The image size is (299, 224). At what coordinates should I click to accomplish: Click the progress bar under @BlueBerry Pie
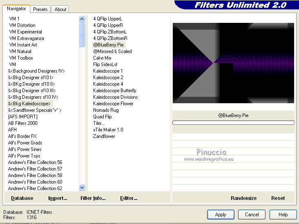(x=233, y=123)
